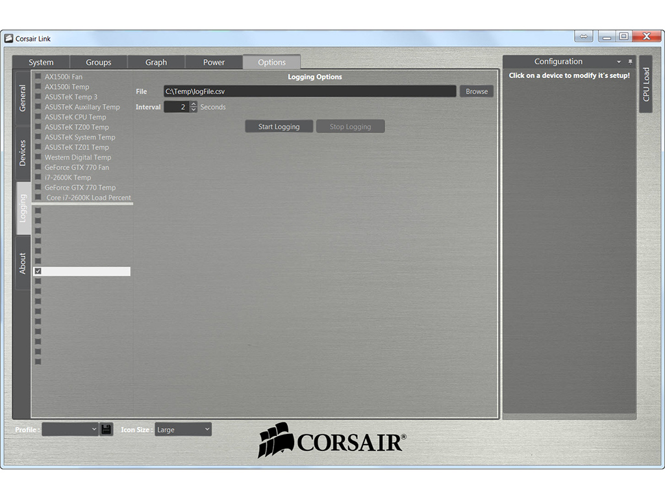
Task: Open the Profile dropdown
Action: tap(70, 429)
